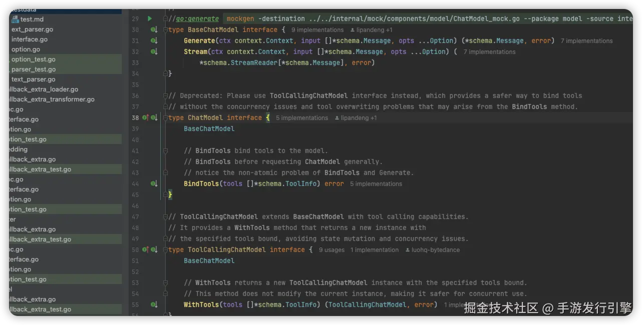Click author icon before luohq-bytedance
The image size is (642, 325).
coord(408,250)
